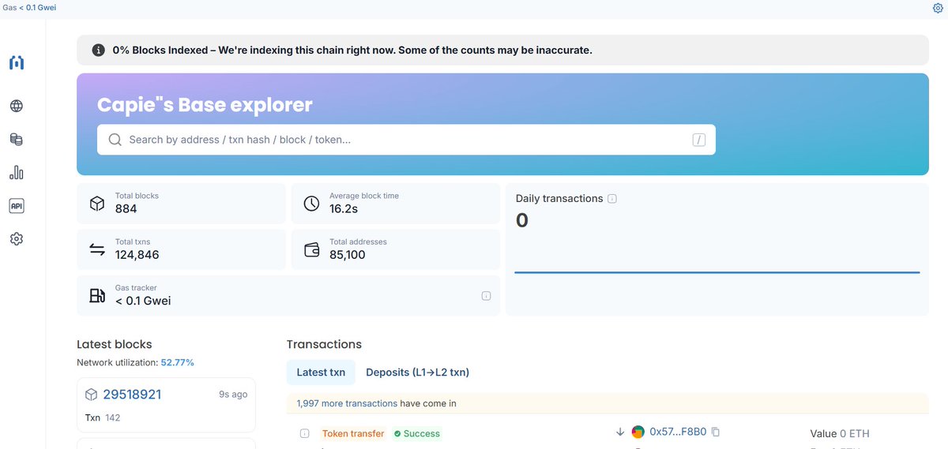The height and width of the screenshot is (449, 948).
Task: Click the Success status badge
Action: click(x=417, y=433)
